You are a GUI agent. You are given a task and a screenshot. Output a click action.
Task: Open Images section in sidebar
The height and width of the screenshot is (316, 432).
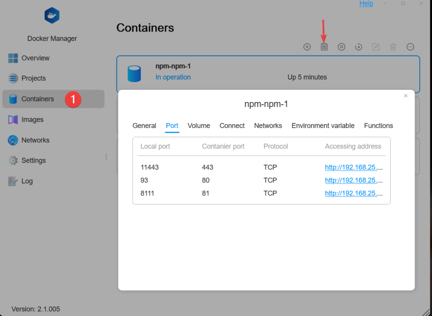coord(32,120)
